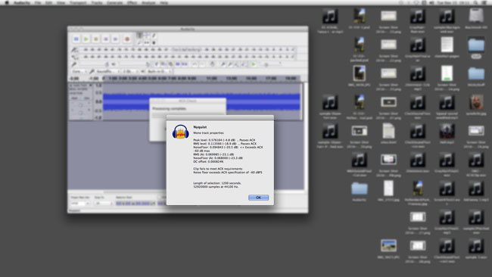Screen dimensions: 492x277
Task: Click the playback meter speaker icon
Action: (x=74, y=57)
